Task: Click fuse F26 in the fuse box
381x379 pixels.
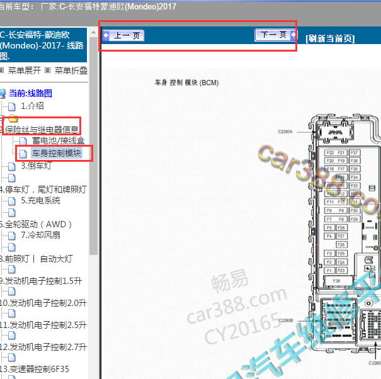Action: [x=341, y=245]
